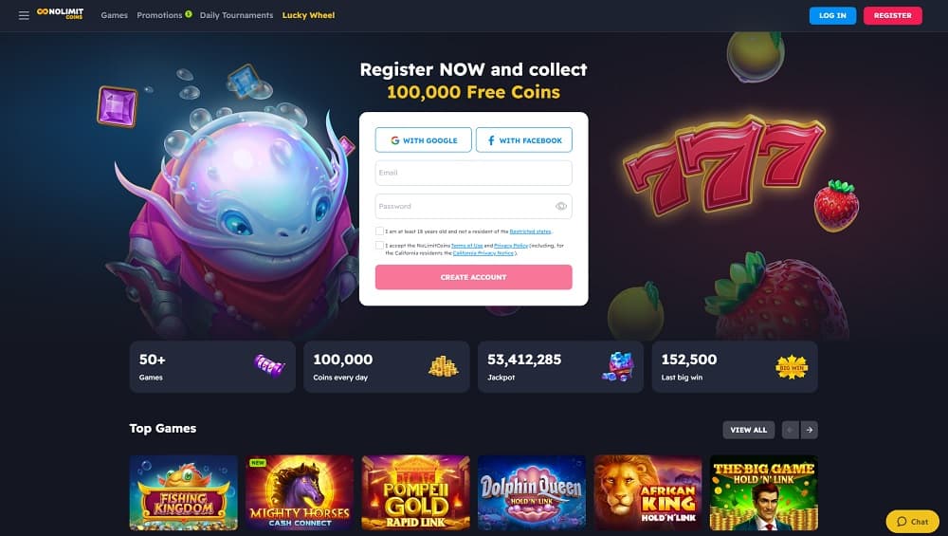
Task: Click the Log In button
Action: tap(832, 16)
